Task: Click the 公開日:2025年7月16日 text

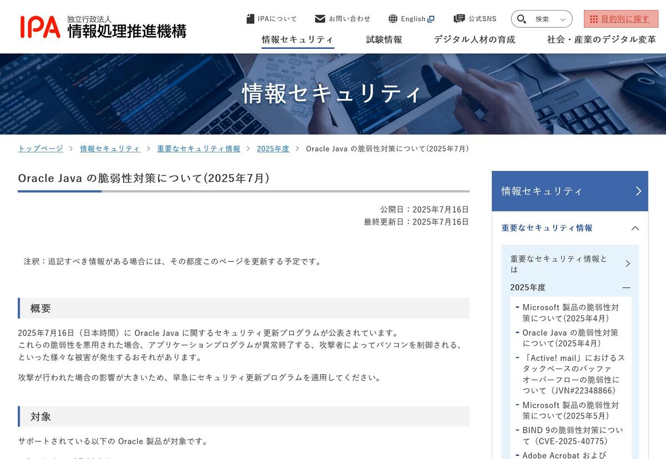Action: click(425, 209)
